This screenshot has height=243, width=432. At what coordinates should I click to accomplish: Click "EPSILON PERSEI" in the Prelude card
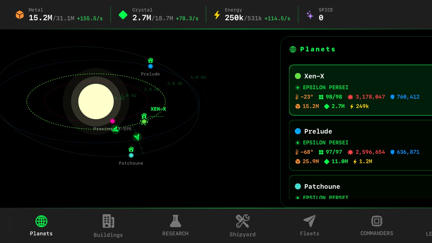(x=325, y=143)
